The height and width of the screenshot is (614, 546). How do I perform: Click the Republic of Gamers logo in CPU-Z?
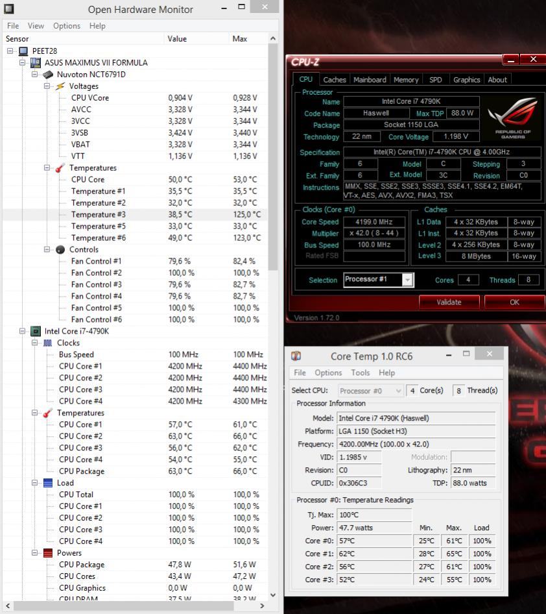coord(512,118)
